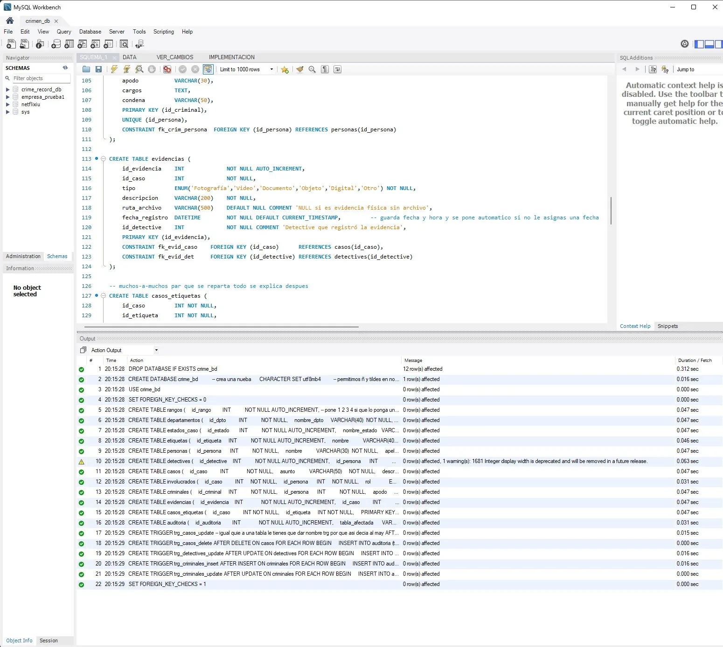Toggle the bottom output panel visibility
The width and height of the screenshot is (723, 647).
(709, 44)
